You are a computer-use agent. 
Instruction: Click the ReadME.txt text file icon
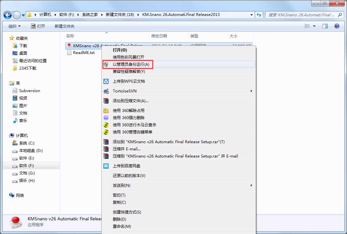[x=69, y=53]
